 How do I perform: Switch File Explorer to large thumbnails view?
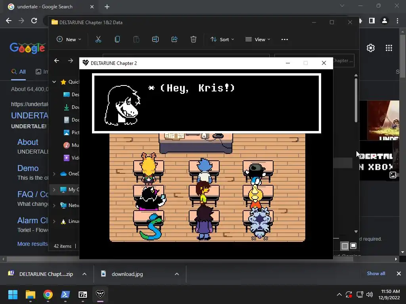click(x=353, y=246)
